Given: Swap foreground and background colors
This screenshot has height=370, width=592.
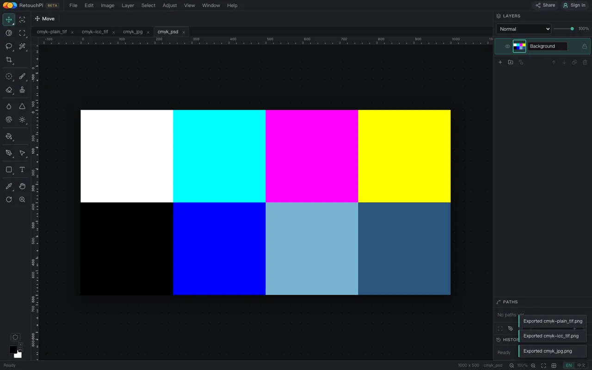Looking at the screenshot, I should 20,345.
